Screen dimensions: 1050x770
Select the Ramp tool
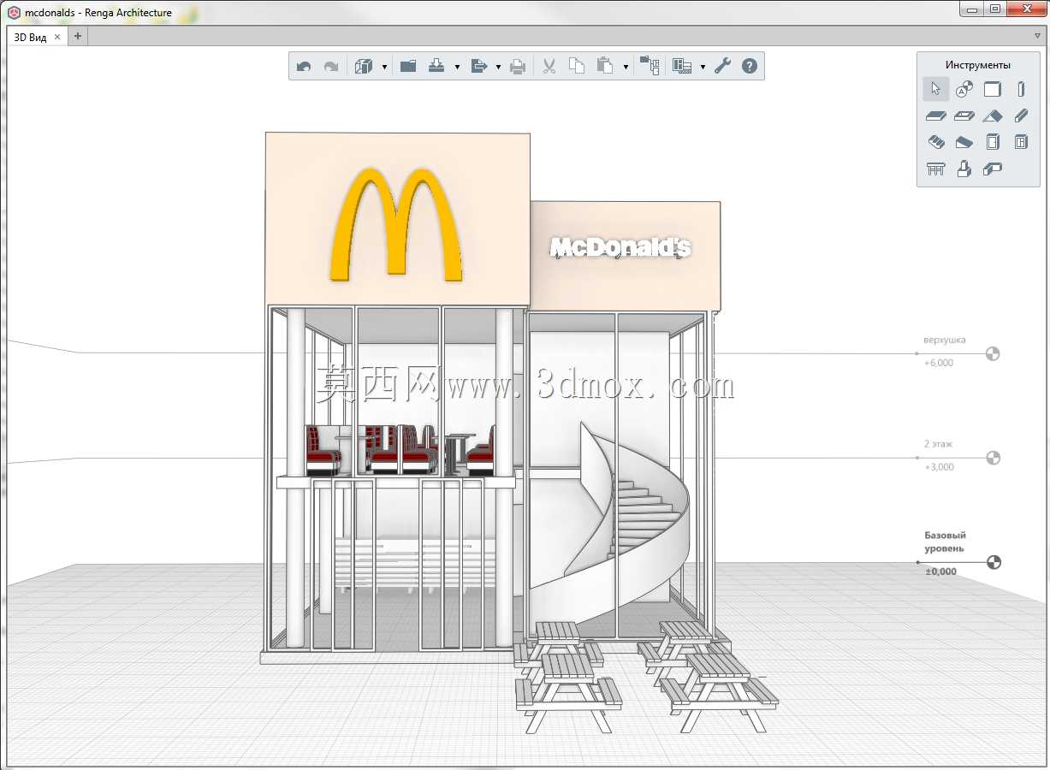964,142
